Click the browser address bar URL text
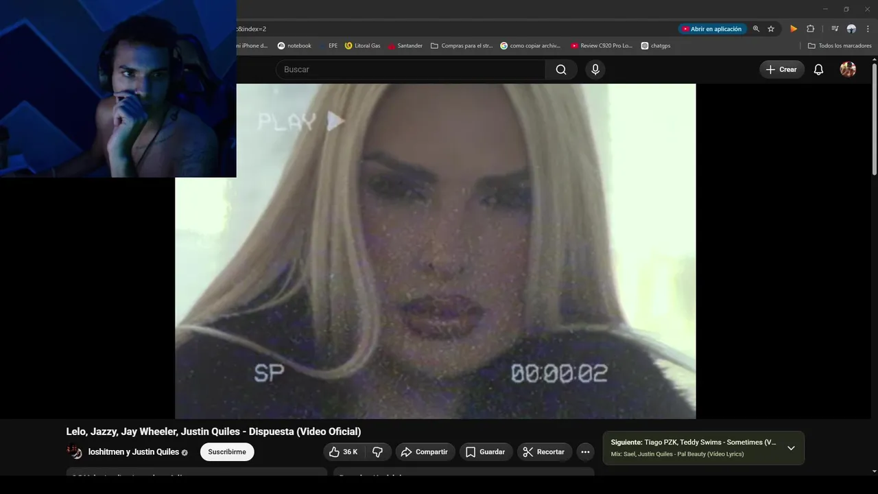The width and height of the screenshot is (878, 494). 252,29
